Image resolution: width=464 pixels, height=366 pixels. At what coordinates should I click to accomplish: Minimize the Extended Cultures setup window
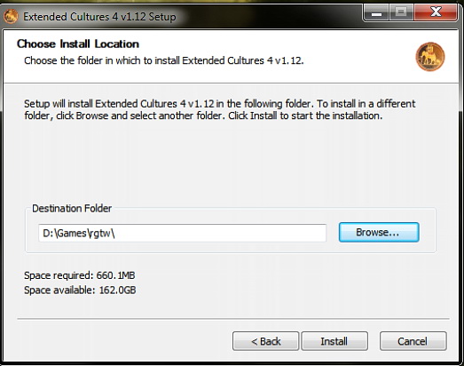[x=376, y=12]
